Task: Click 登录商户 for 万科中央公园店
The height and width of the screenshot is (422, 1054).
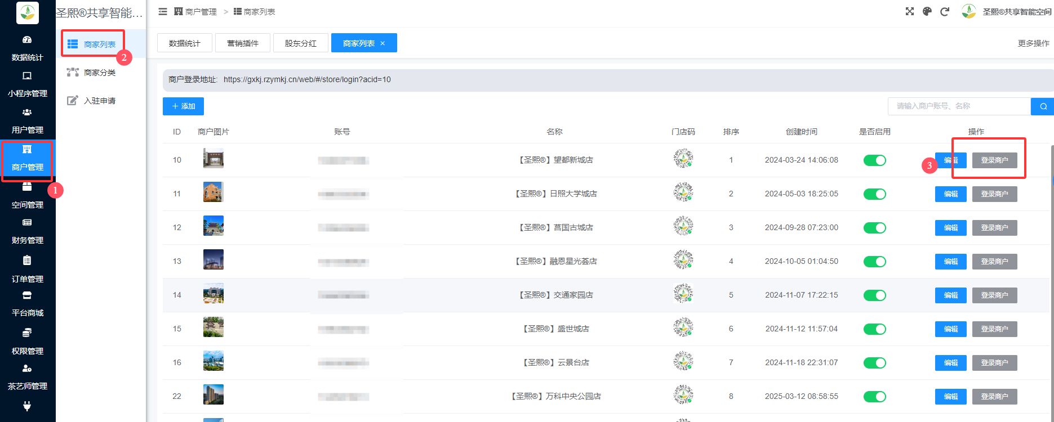Action: click(x=994, y=397)
